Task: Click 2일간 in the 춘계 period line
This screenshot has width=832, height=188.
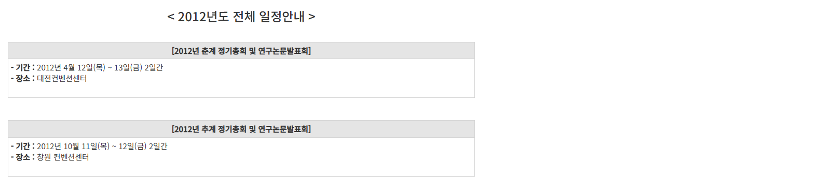Action: (x=154, y=67)
